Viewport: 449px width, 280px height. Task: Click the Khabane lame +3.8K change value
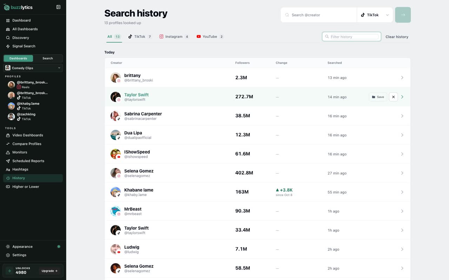click(284, 190)
